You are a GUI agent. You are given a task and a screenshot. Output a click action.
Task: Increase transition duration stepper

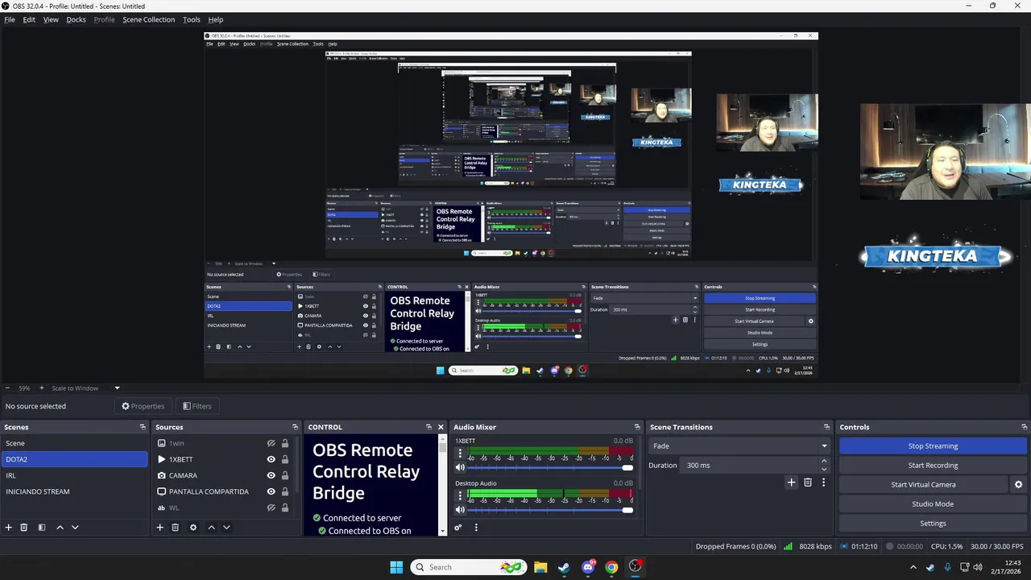(823, 461)
